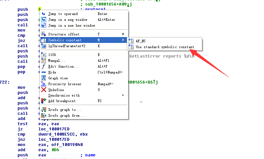Click the cmp line above the jnz loc_100017ED line
Image resolution: width=264 pixels, height=159 pixels.
coord(53,134)
